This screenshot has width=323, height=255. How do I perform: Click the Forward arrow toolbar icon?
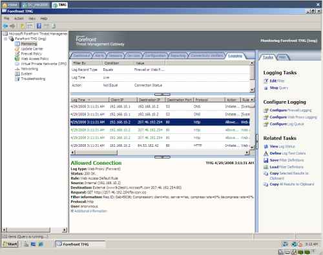click(x=12, y=26)
